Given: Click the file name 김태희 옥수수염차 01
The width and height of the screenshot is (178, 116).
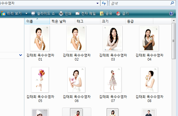Looking at the screenshot, I should click(40, 57).
